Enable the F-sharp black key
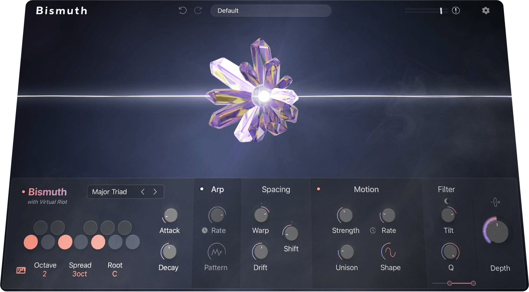The image size is (529, 292). pos(90,227)
